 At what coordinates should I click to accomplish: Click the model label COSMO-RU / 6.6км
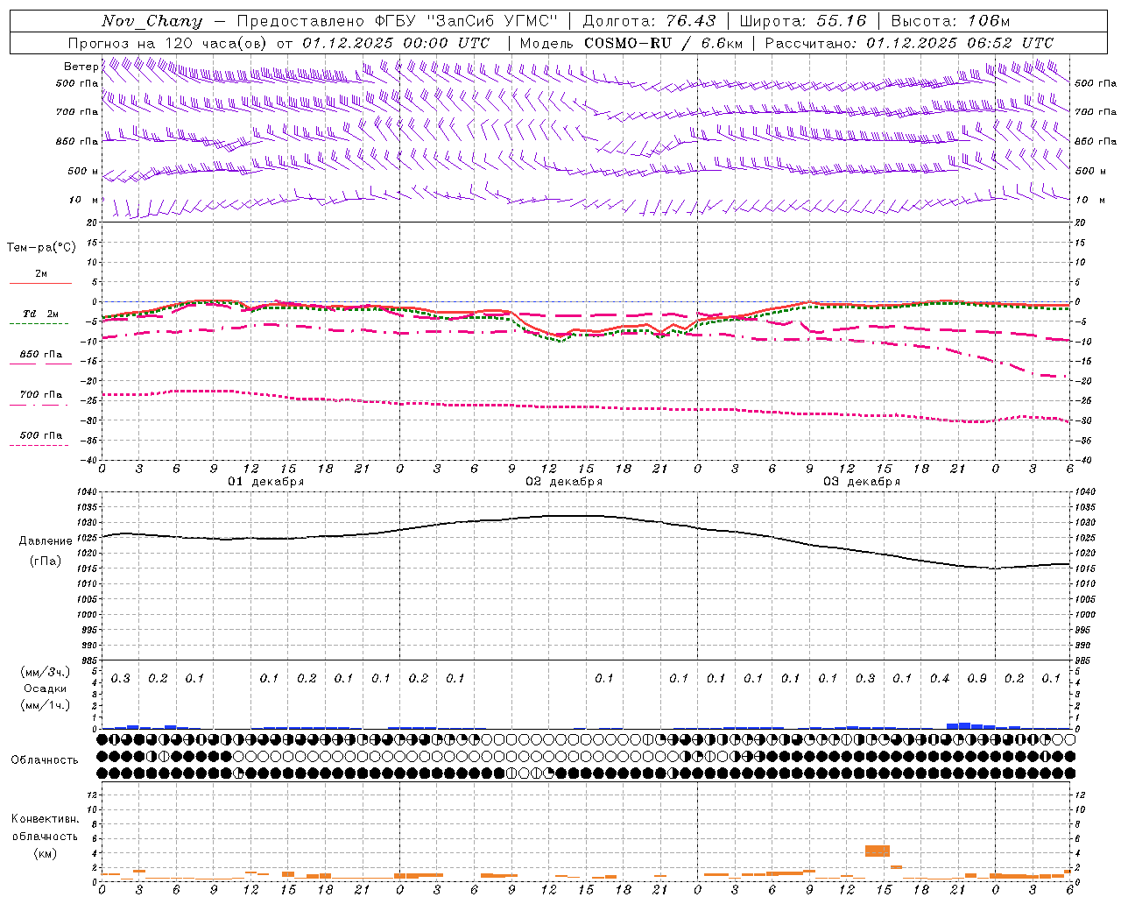point(663,43)
